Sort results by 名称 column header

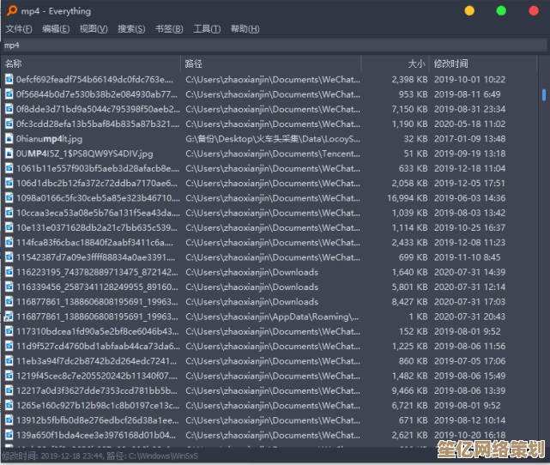tap(91, 63)
